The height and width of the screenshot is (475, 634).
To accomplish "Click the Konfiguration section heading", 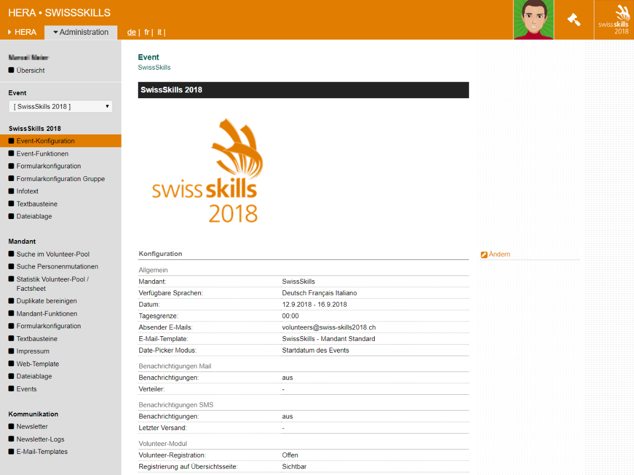I will (161, 254).
